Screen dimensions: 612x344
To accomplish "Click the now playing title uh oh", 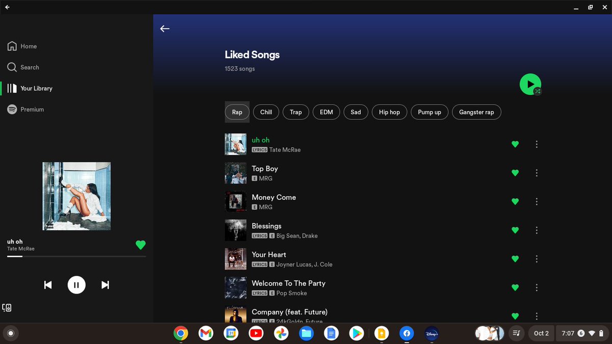I will point(15,242).
